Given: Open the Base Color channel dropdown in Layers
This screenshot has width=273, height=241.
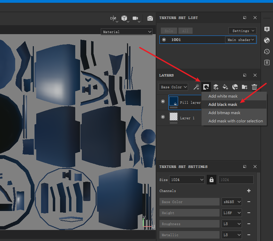Looking at the screenshot, I should pos(173,87).
